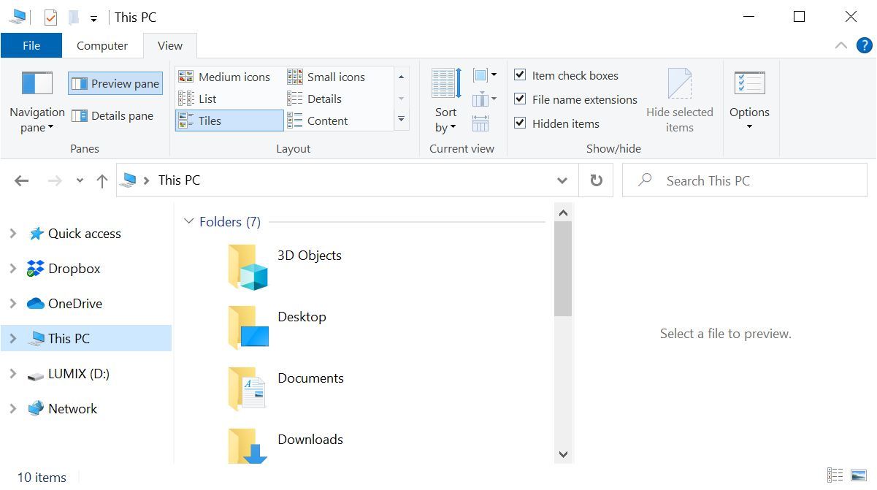Refresh the current folder view
This screenshot has width=877, height=490.
pos(595,180)
